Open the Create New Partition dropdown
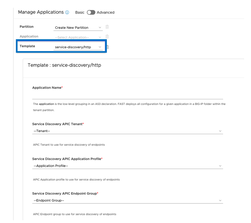This screenshot has width=251, height=223. tap(78, 27)
